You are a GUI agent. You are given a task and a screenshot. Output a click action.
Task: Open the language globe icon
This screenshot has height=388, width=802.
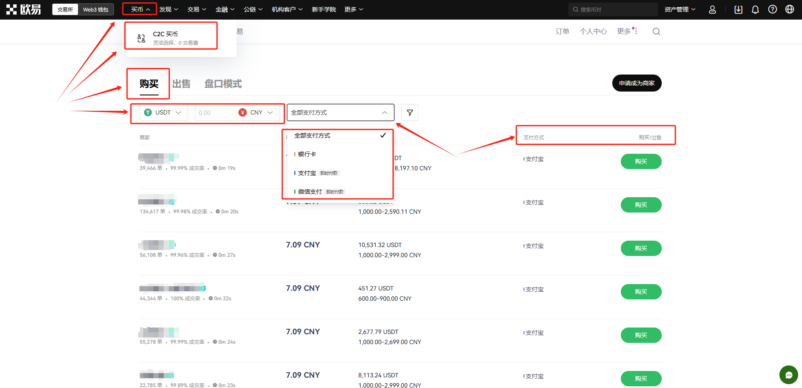(x=790, y=9)
